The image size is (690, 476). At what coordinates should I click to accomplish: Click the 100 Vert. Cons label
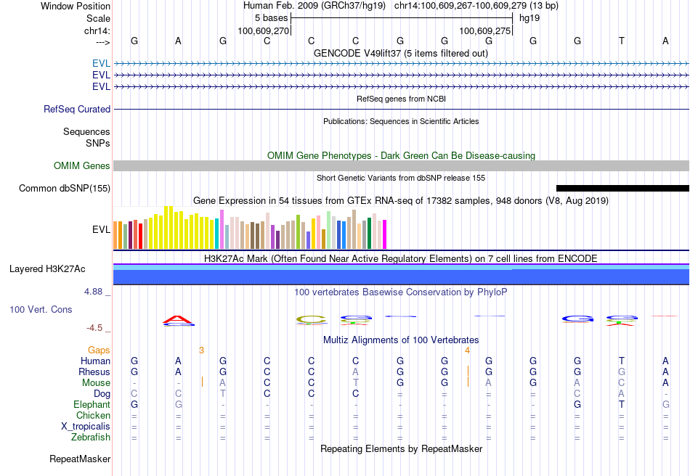(x=41, y=309)
